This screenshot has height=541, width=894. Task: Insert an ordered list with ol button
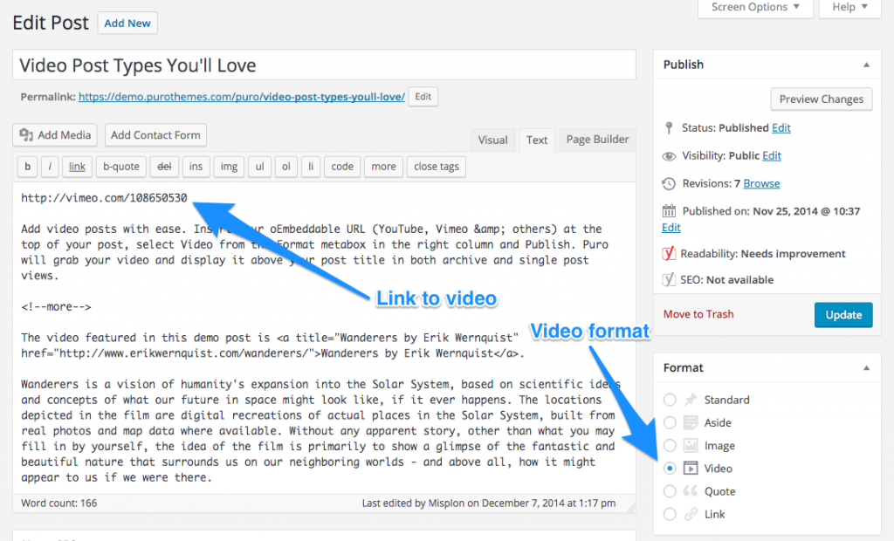(x=285, y=167)
